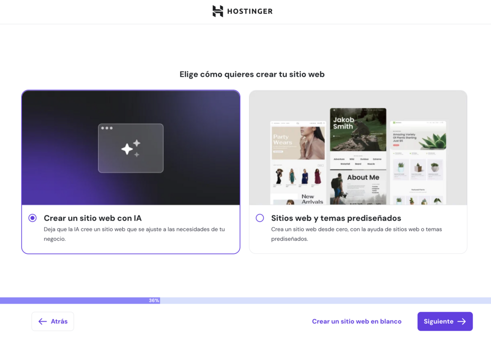Choose the predesigned websites option card
Viewport: 491px width, 341px height.
point(358,172)
